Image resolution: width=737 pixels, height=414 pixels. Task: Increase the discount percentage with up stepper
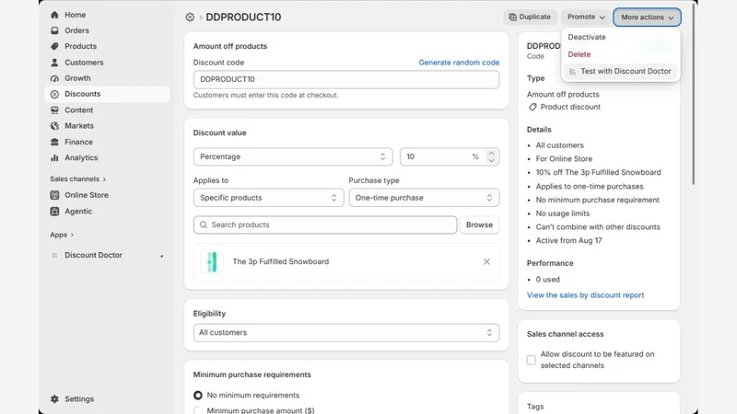pos(491,154)
